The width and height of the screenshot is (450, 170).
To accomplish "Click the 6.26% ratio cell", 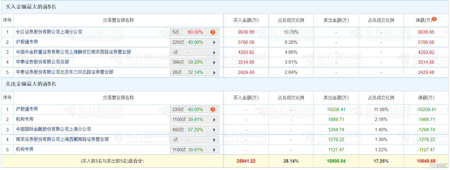I will [x=291, y=42].
